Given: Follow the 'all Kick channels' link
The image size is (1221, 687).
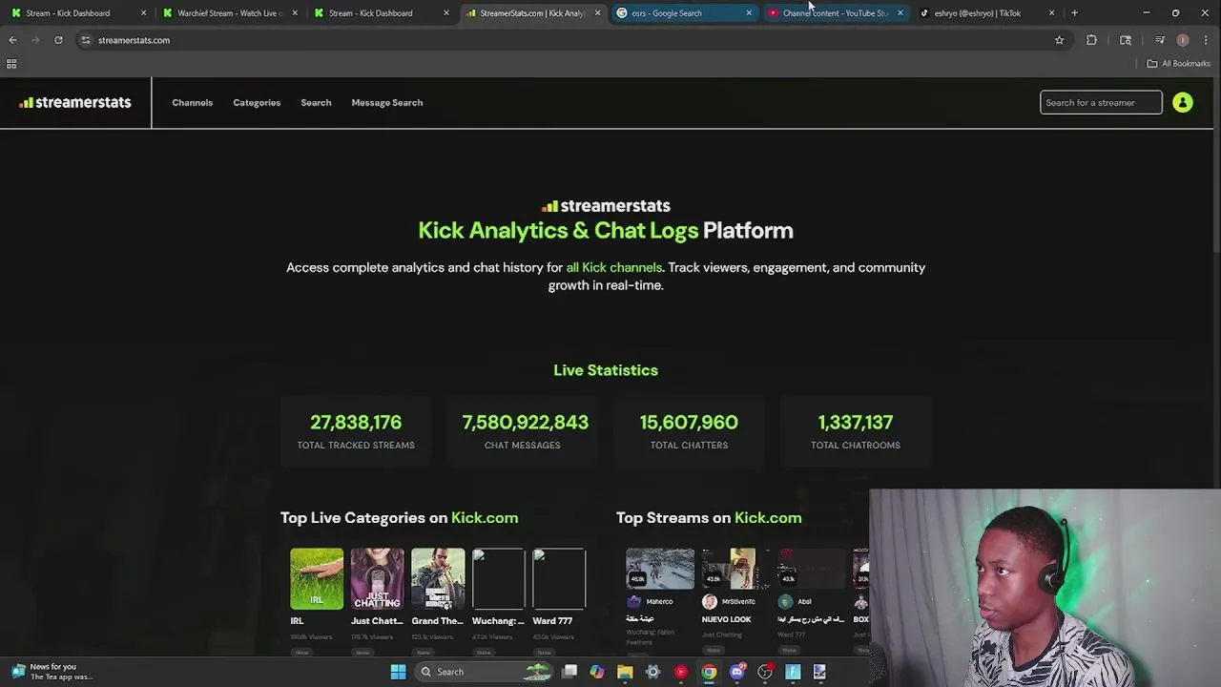Looking at the screenshot, I should coord(614,268).
